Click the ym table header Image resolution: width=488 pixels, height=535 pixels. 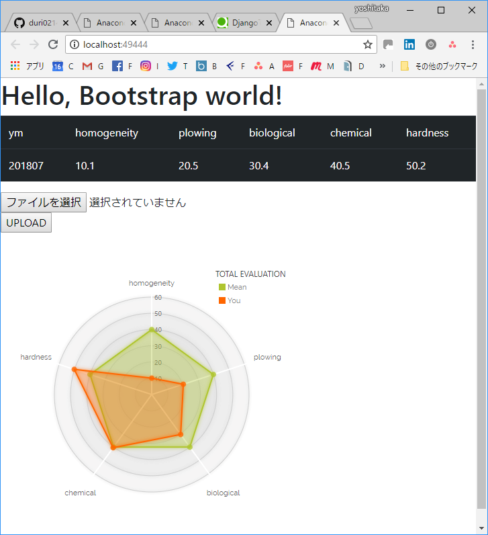pos(15,133)
